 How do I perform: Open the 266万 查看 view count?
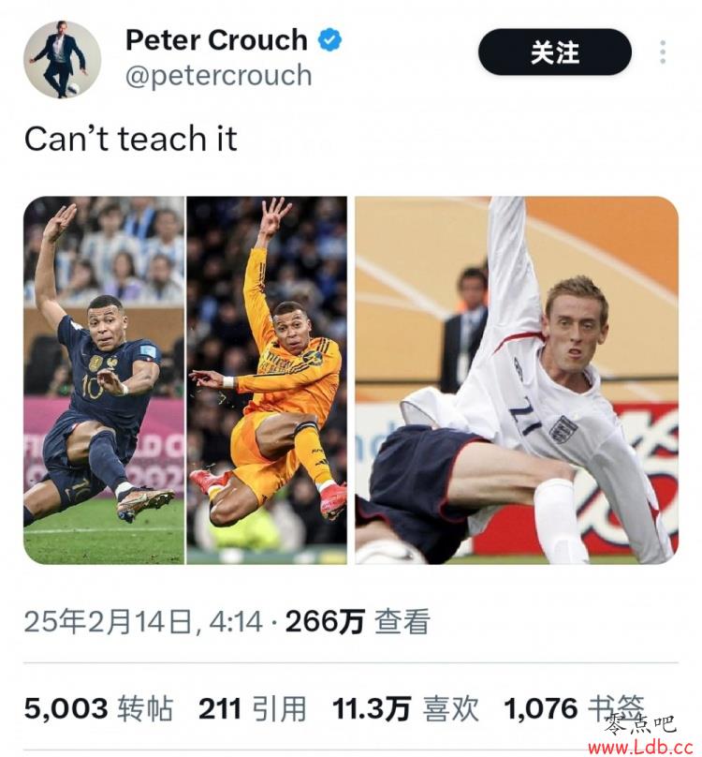click(358, 621)
